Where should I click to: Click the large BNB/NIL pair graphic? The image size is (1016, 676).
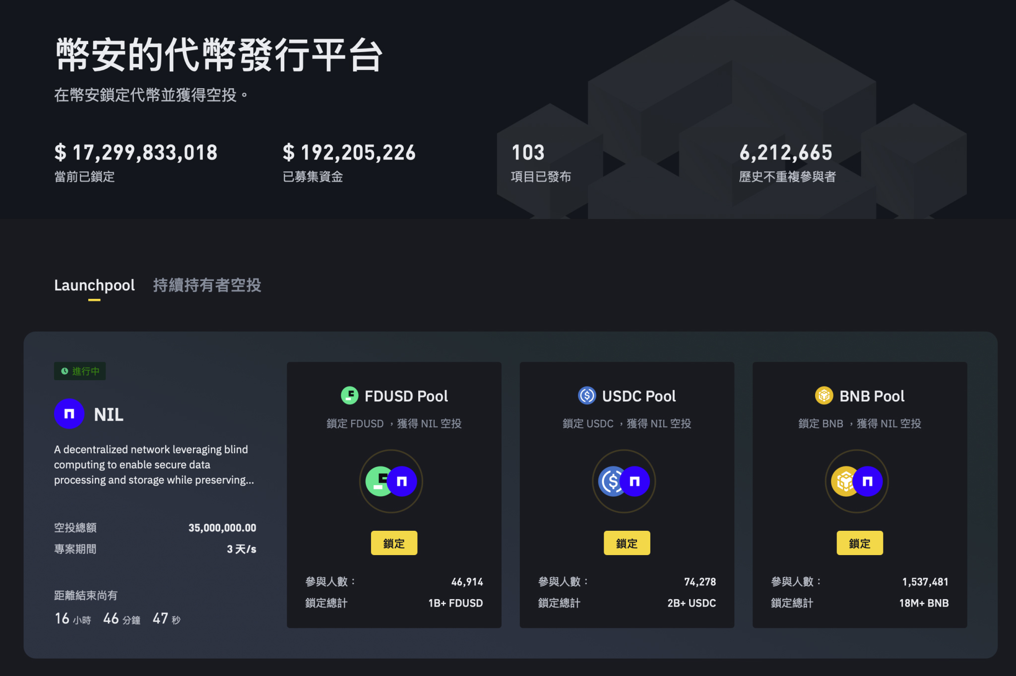point(857,481)
